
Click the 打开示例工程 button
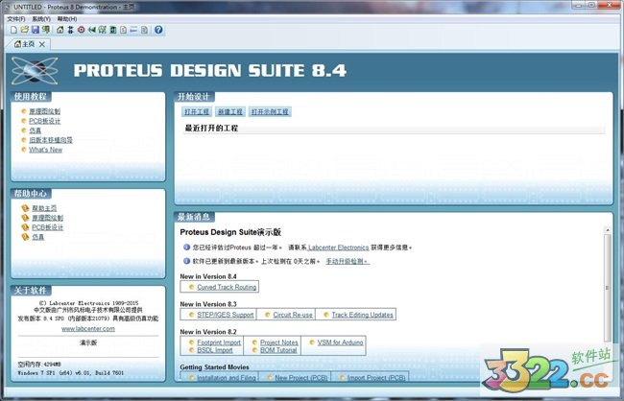[x=270, y=112]
